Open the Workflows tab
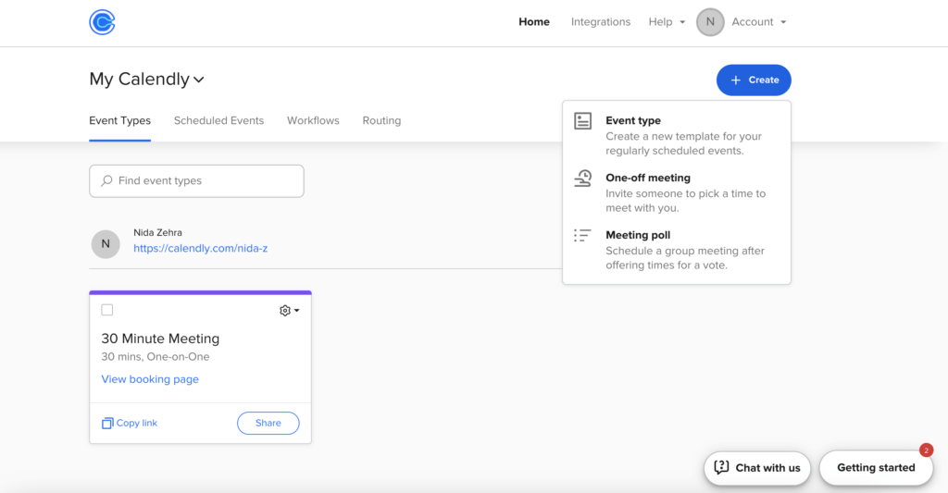 click(x=313, y=121)
